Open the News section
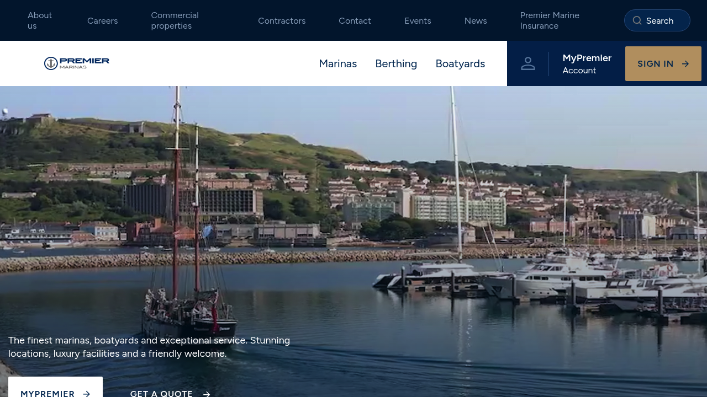The width and height of the screenshot is (707, 397). 476,20
